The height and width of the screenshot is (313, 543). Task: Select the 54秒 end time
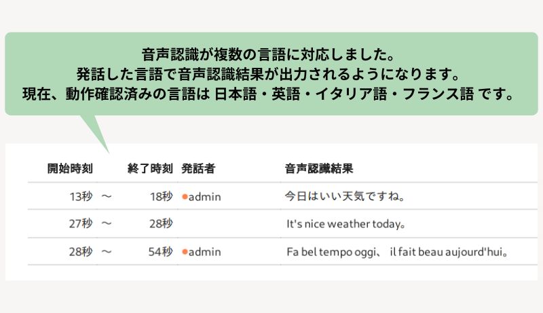(161, 252)
